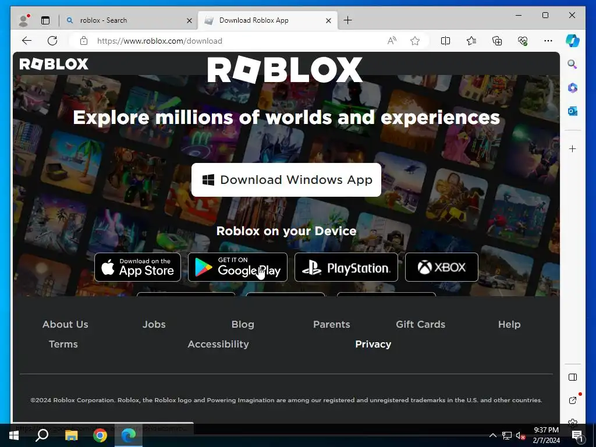Open the Favorites list

tap(471, 41)
